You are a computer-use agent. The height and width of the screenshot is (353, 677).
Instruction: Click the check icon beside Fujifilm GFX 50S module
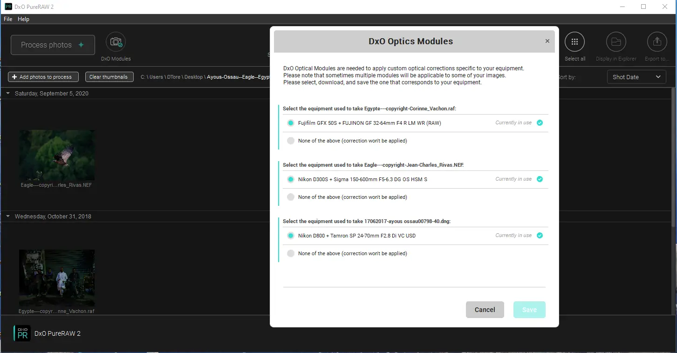tap(540, 123)
